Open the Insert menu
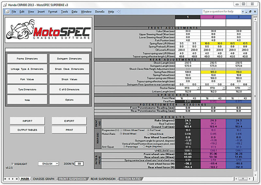 pos(41,12)
